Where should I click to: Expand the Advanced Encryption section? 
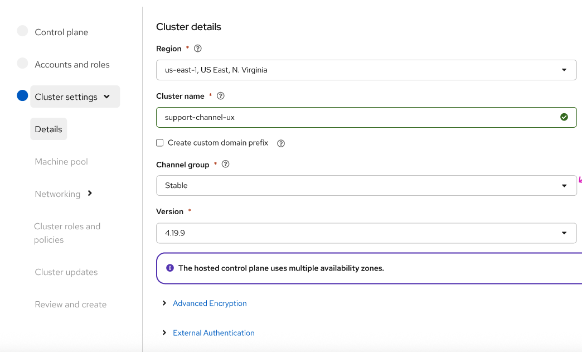[x=210, y=303]
